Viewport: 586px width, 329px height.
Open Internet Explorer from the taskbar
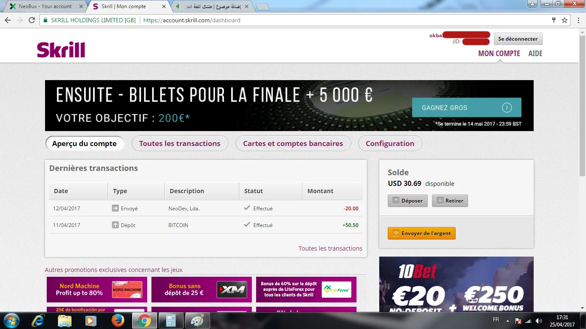click(39, 320)
